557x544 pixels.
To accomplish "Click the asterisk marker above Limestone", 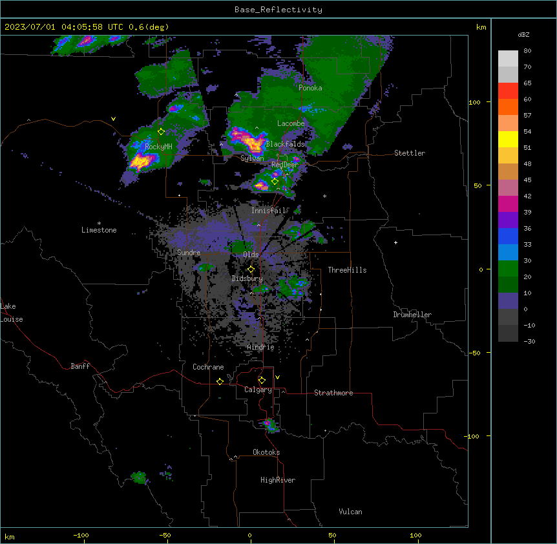I will pos(99,224).
